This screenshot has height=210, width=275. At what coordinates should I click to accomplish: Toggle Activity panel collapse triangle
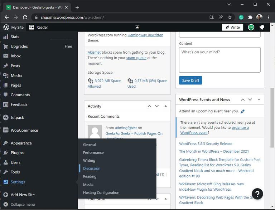(165, 106)
